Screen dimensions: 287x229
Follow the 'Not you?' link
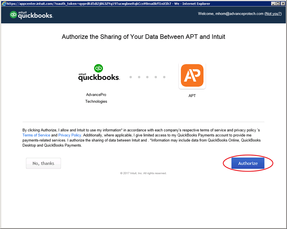click(x=273, y=14)
